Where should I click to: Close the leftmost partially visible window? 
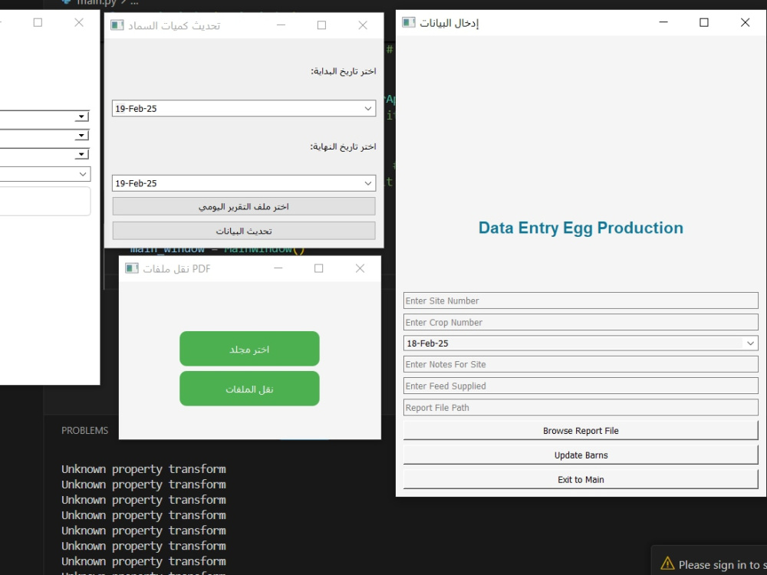click(79, 22)
